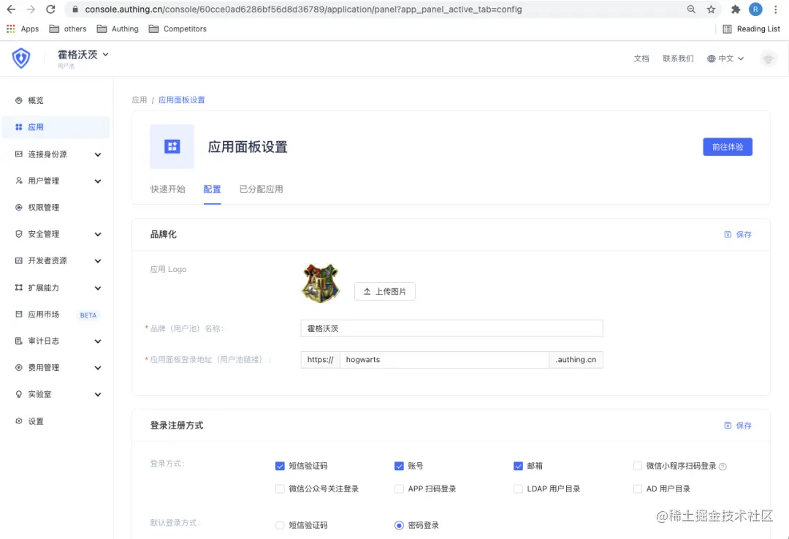The image size is (789, 539).
Task: Reload the page with refresh icon
Action: [x=50, y=9]
